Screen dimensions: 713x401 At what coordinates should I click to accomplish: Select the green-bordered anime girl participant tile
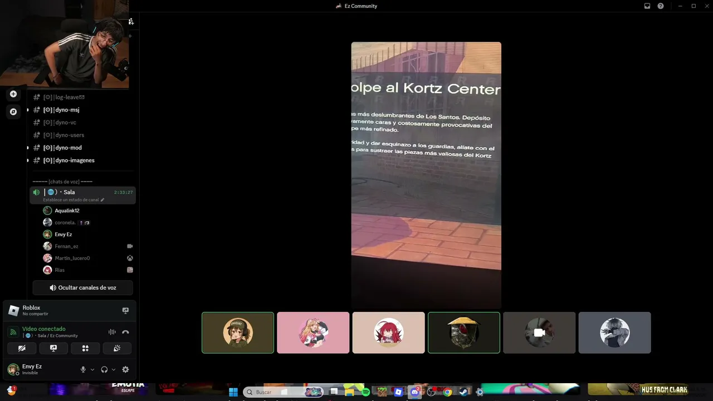point(238,332)
